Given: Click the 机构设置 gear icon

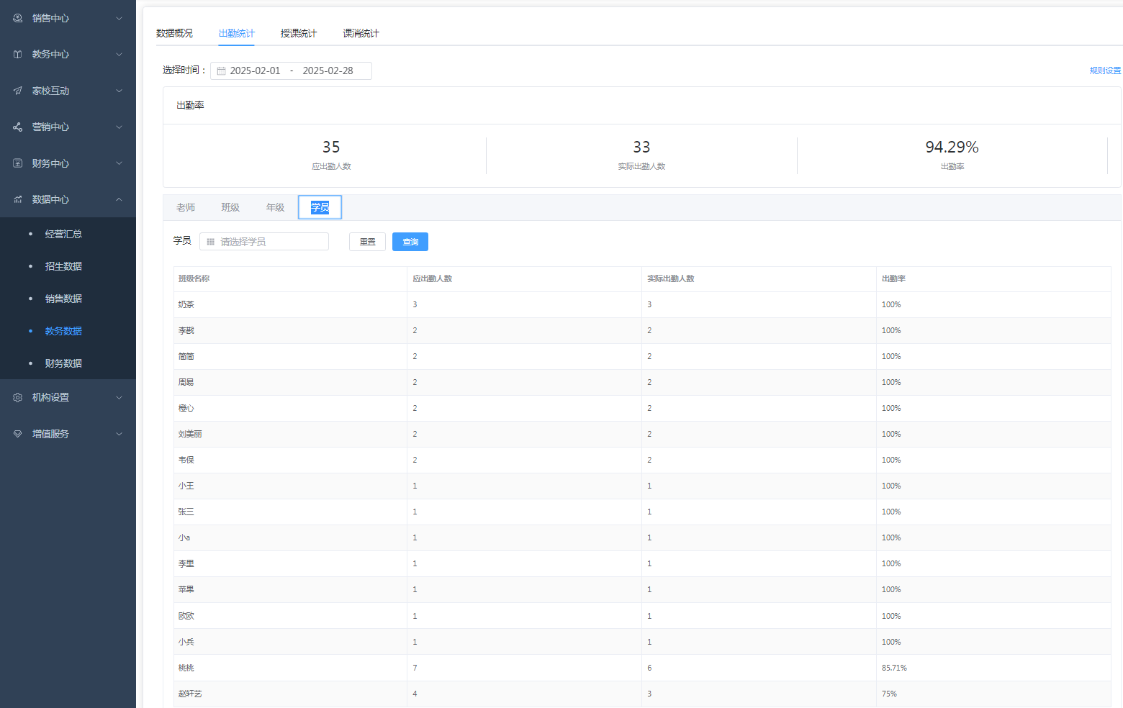Looking at the screenshot, I should pyautogui.click(x=18, y=397).
